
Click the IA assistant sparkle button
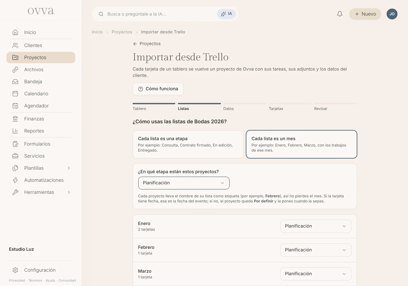click(x=226, y=14)
